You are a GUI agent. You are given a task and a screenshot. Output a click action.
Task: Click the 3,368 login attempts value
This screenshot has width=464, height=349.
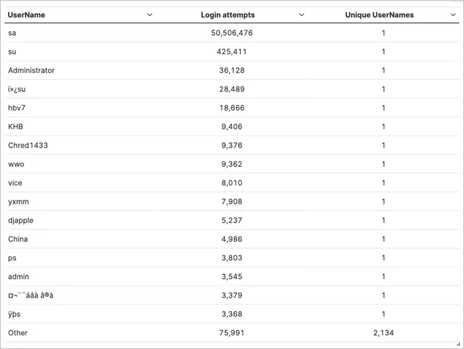[x=232, y=314]
